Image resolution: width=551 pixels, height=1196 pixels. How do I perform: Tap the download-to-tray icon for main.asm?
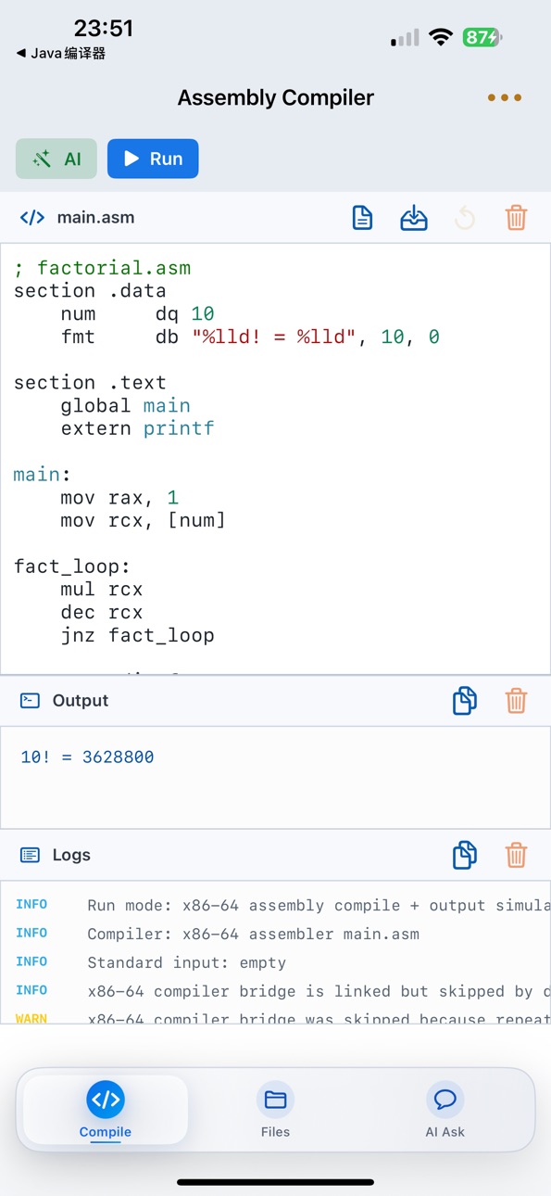[414, 218]
